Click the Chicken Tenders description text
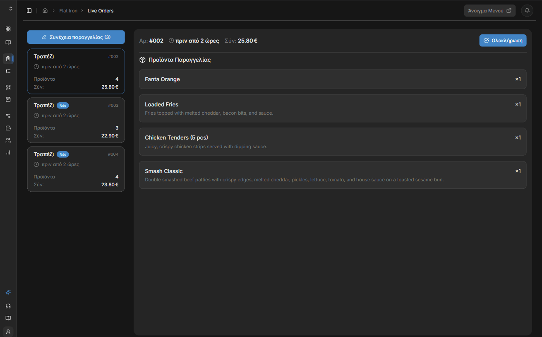Viewport: 542px width, 337px height. [206, 147]
